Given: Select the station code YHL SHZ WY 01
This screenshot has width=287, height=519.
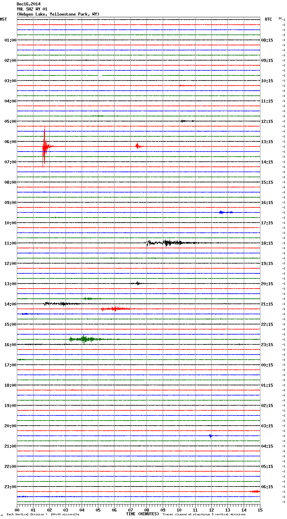Looking at the screenshot, I should pos(32,9).
